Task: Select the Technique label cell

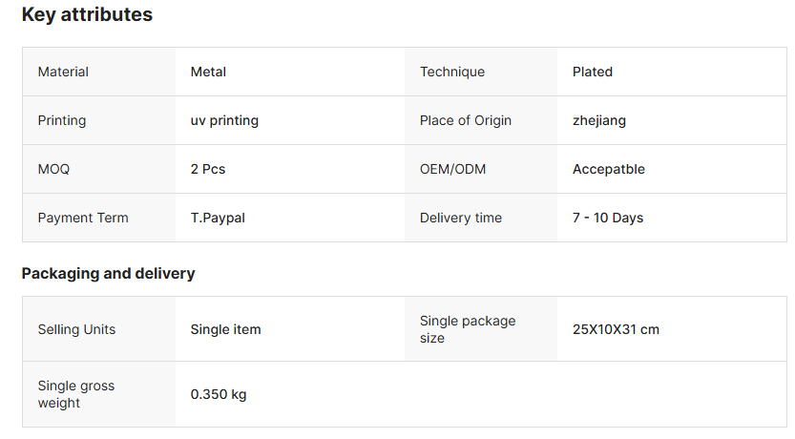Action: point(452,72)
